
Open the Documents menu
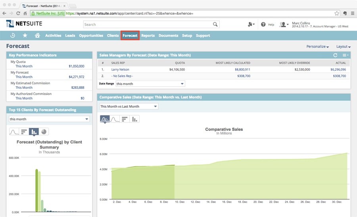[169, 36]
